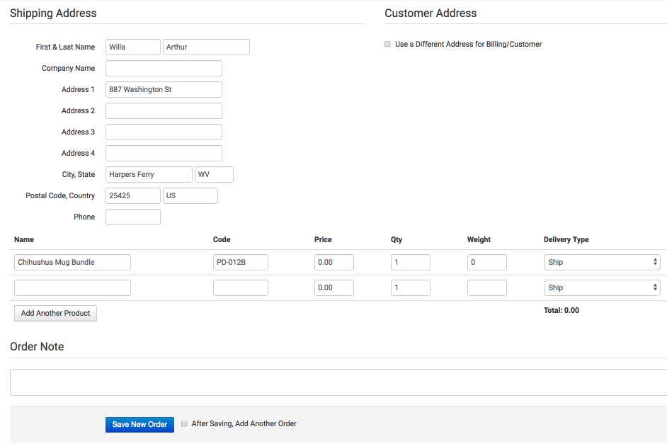Image resolution: width=667 pixels, height=446 pixels.
Task: Click the Country field showing US
Action: pyautogui.click(x=190, y=196)
